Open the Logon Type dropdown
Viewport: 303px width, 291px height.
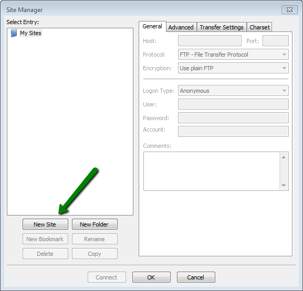click(x=233, y=91)
